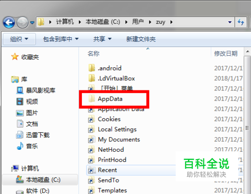Select 库 in the navigation pane
This screenshot has width=251, height=194.
click(24, 79)
